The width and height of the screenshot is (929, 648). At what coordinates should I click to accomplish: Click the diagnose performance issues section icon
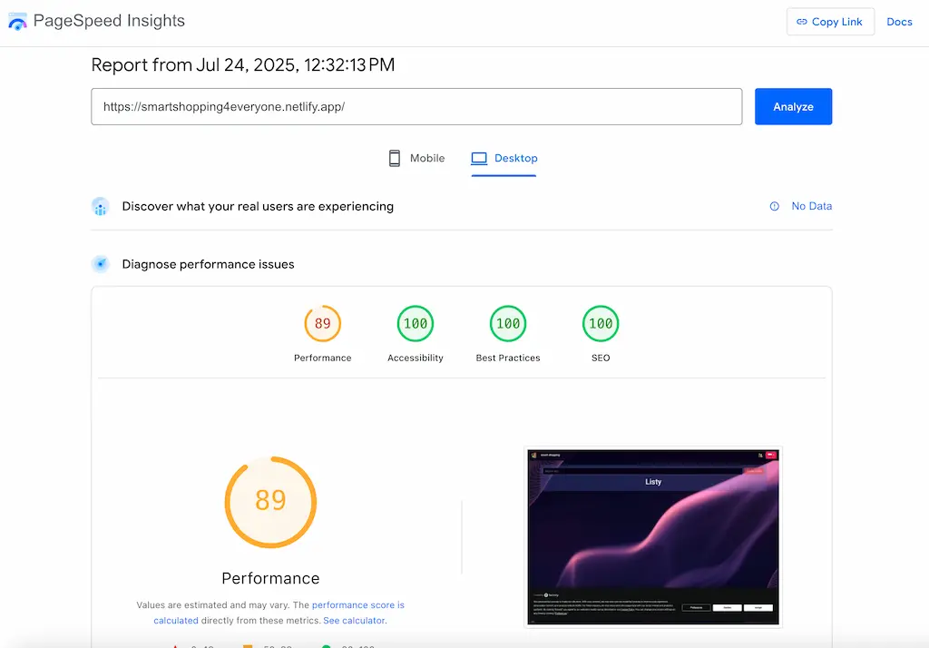tap(101, 264)
